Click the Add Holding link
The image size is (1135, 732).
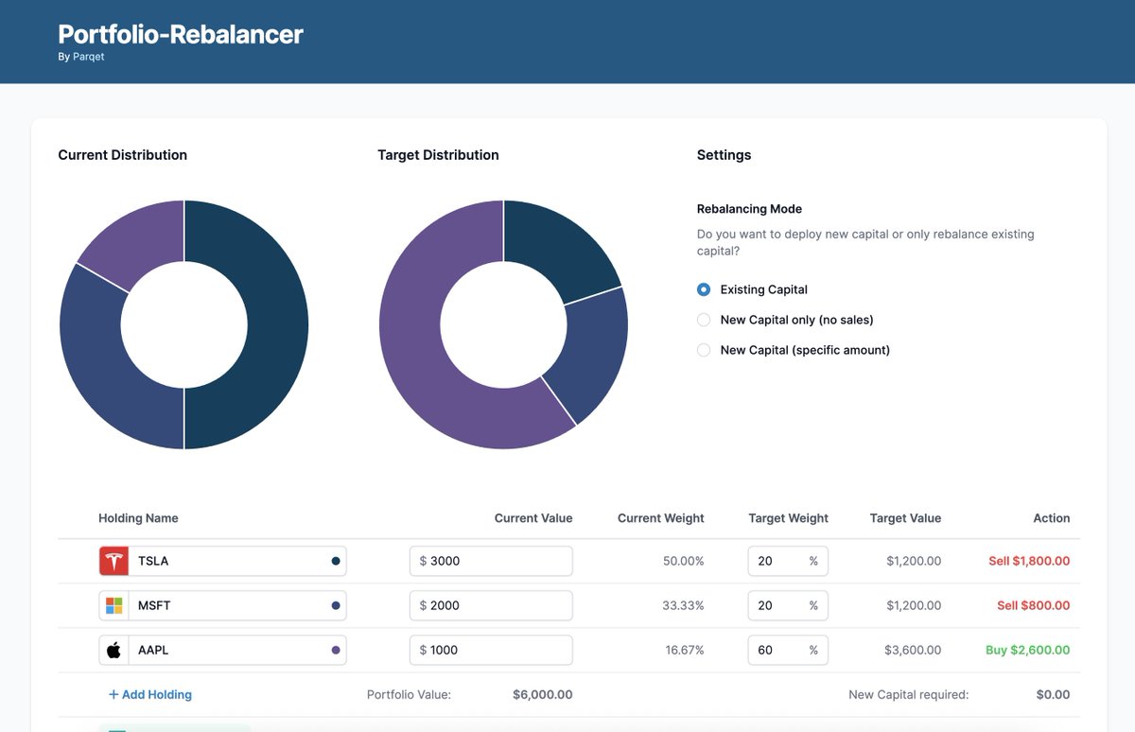tap(155, 694)
